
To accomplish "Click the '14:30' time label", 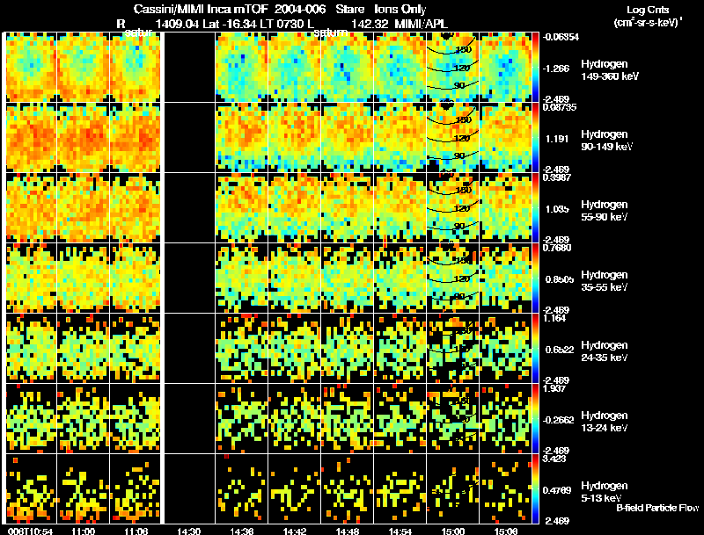I will coord(188,531).
